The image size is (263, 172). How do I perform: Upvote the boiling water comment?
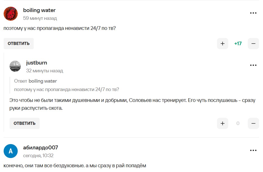click(x=223, y=44)
